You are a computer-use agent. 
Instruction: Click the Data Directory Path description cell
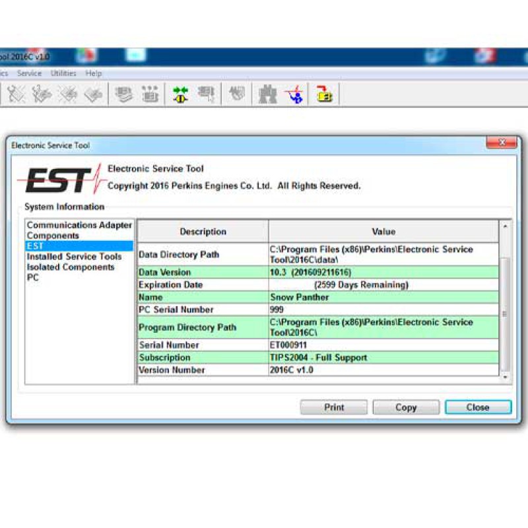point(203,254)
